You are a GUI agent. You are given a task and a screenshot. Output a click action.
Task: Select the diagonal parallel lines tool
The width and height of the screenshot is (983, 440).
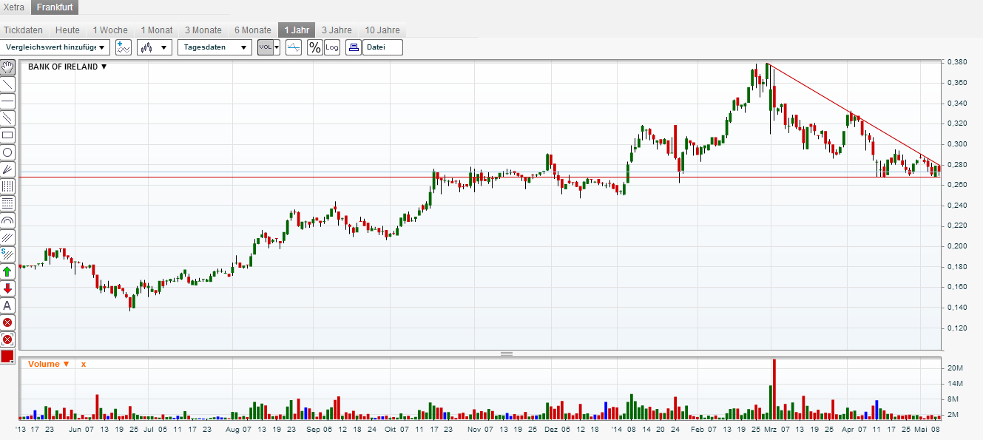point(7,237)
